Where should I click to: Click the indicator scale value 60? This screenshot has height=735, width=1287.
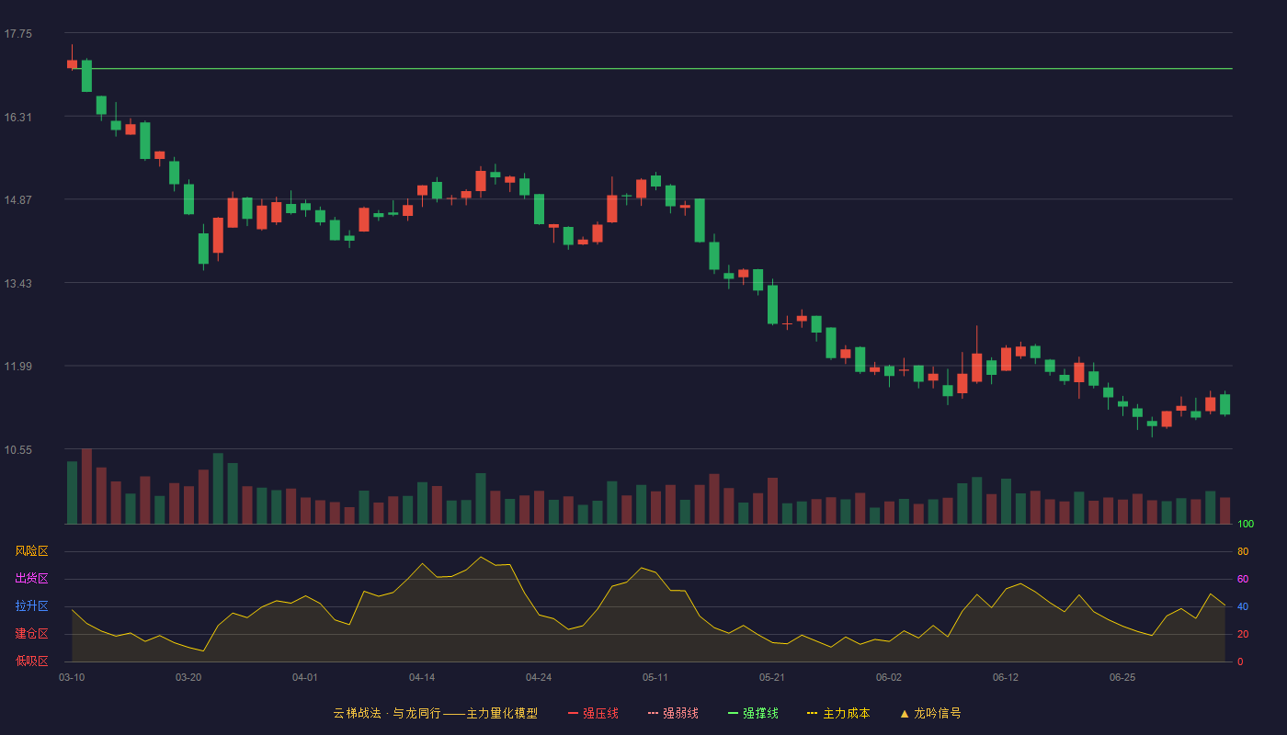1243,579
